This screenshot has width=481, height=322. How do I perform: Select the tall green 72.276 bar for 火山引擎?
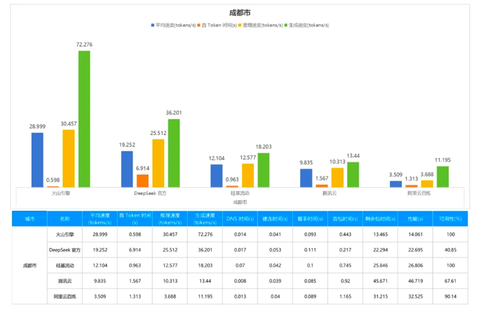click(84, 119)
